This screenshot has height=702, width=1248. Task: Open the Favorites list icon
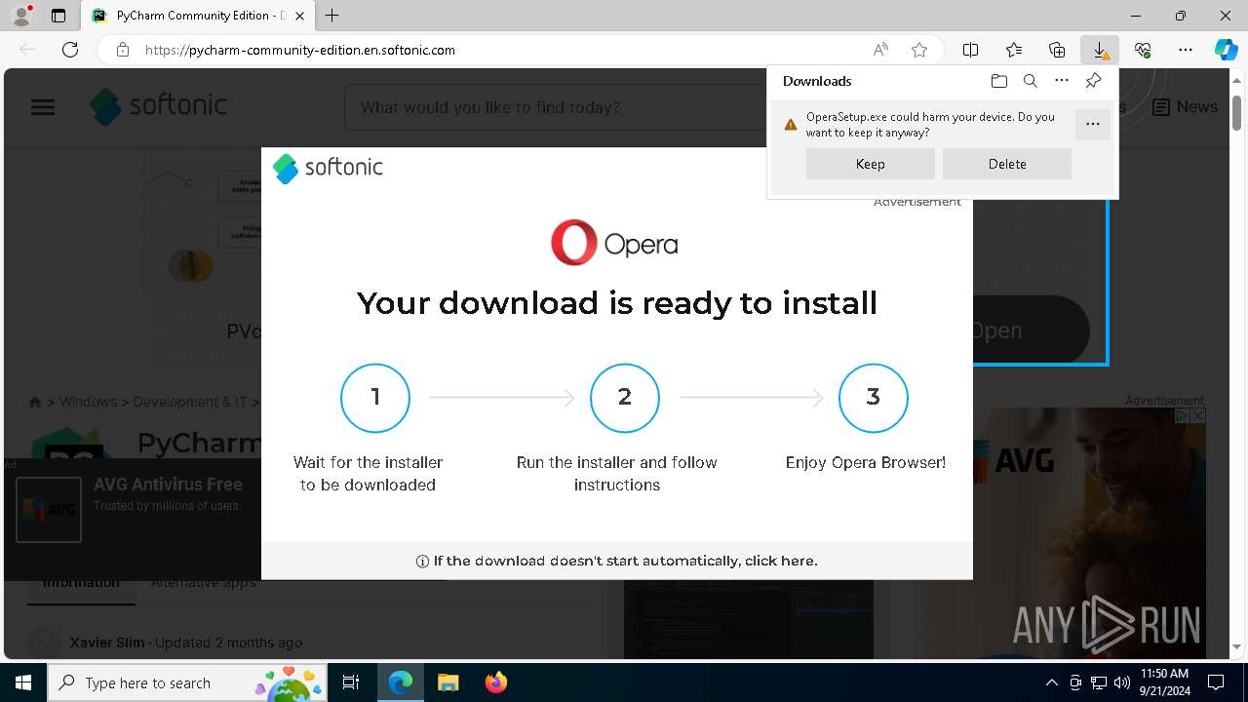[x=1014, y=50]
